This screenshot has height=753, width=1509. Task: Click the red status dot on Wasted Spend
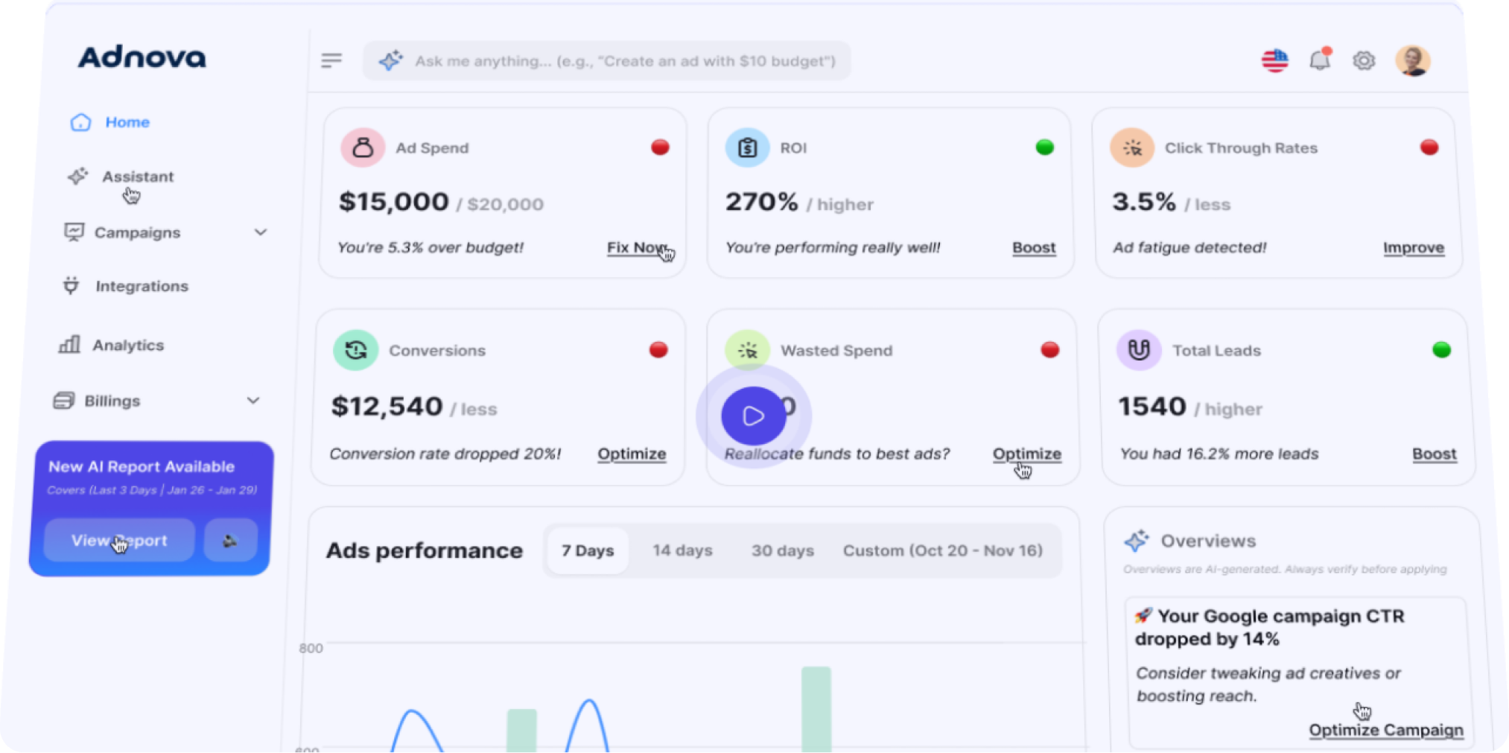(x=1050, y=349)
